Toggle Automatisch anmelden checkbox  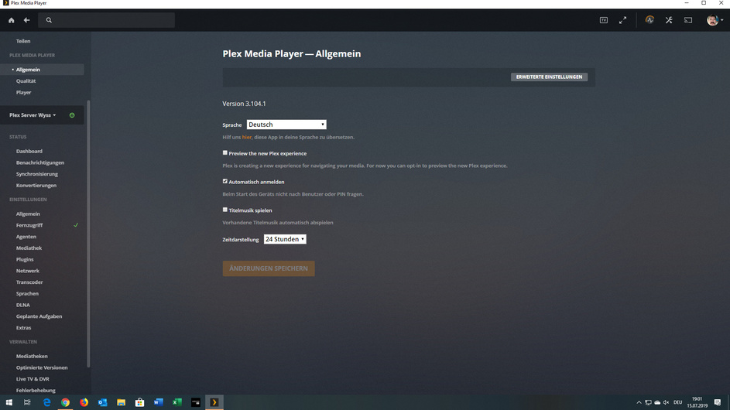224,181
